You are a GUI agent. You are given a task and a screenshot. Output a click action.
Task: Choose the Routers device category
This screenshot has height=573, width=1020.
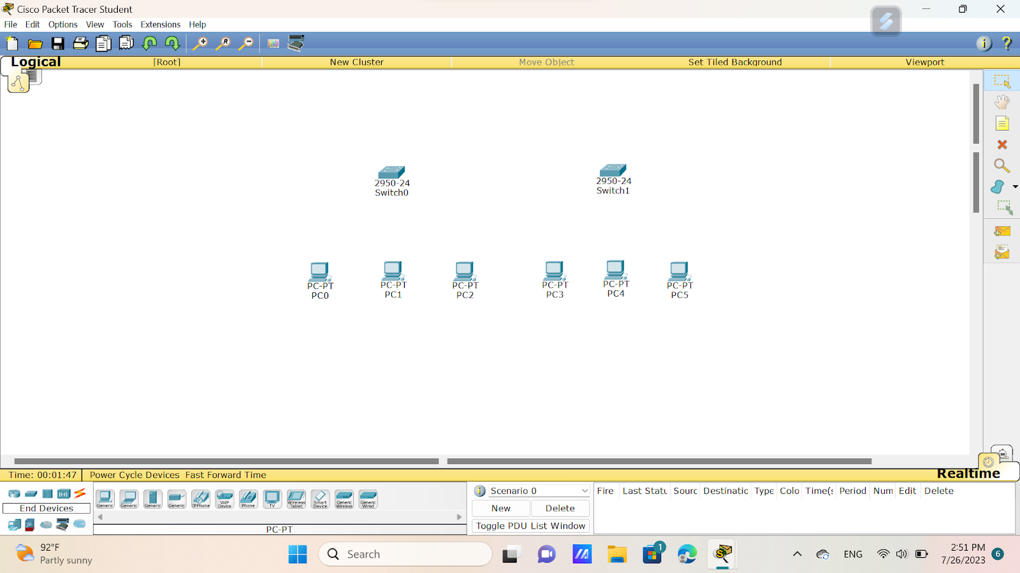click(14, 493)
